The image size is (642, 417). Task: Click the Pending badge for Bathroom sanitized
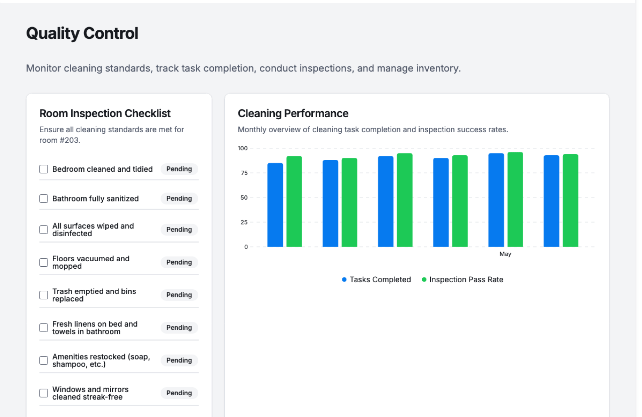coord(179,198)
